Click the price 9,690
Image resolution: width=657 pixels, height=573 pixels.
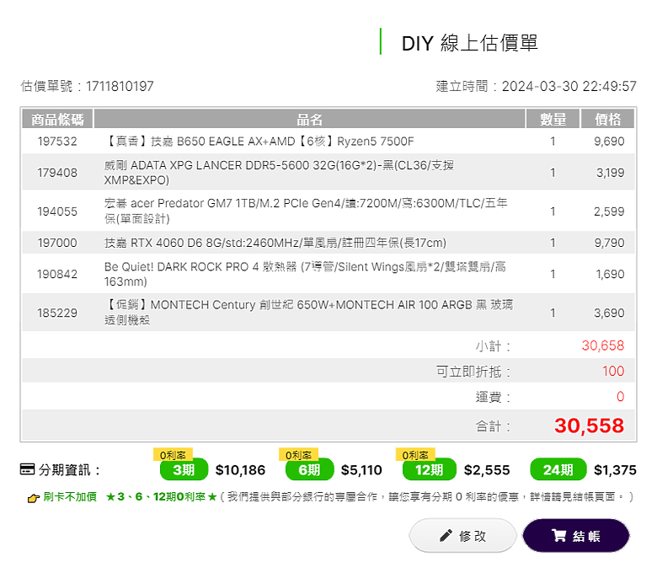click(609, 142)
